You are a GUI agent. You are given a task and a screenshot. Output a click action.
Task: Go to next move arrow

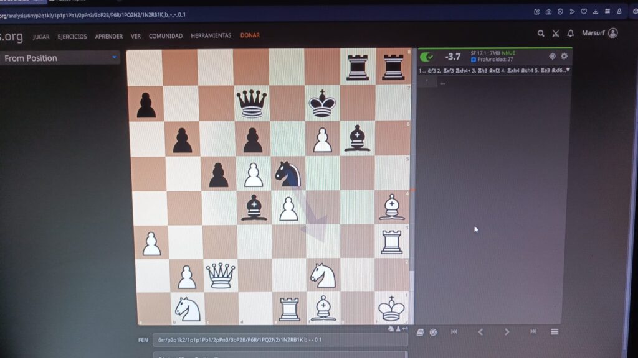(x=507, y=332)
